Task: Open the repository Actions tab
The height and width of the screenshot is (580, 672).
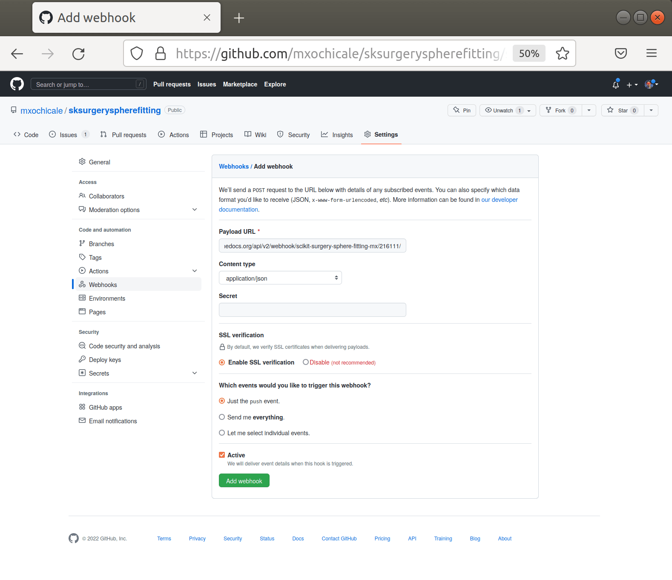Action: pos(173,135)
